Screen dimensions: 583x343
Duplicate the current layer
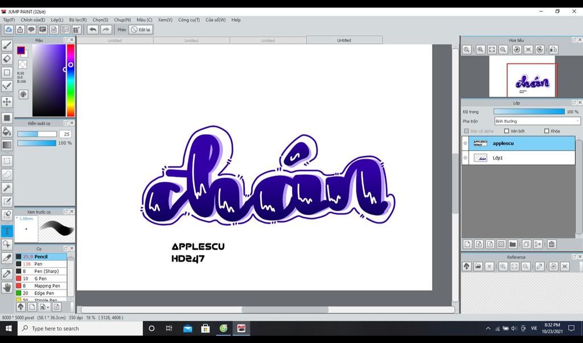[x=526, y=244]
